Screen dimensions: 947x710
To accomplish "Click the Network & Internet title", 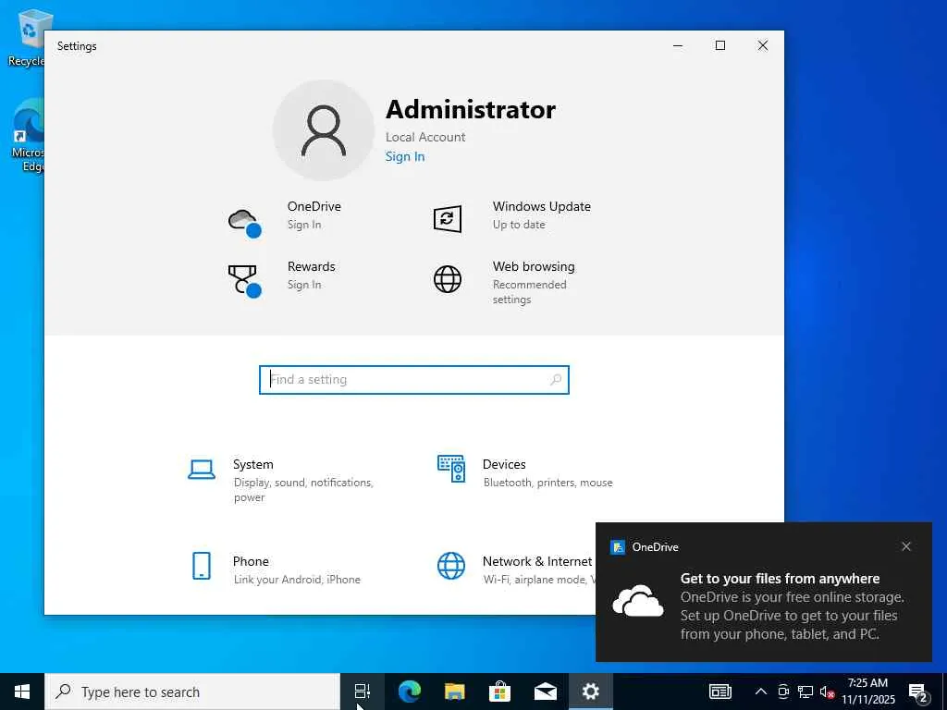I will (537, 561).
